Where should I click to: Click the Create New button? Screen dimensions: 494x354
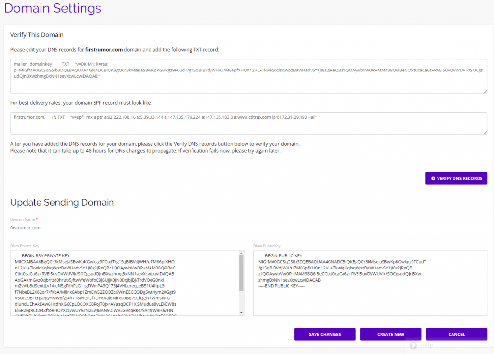click(390, 334)
